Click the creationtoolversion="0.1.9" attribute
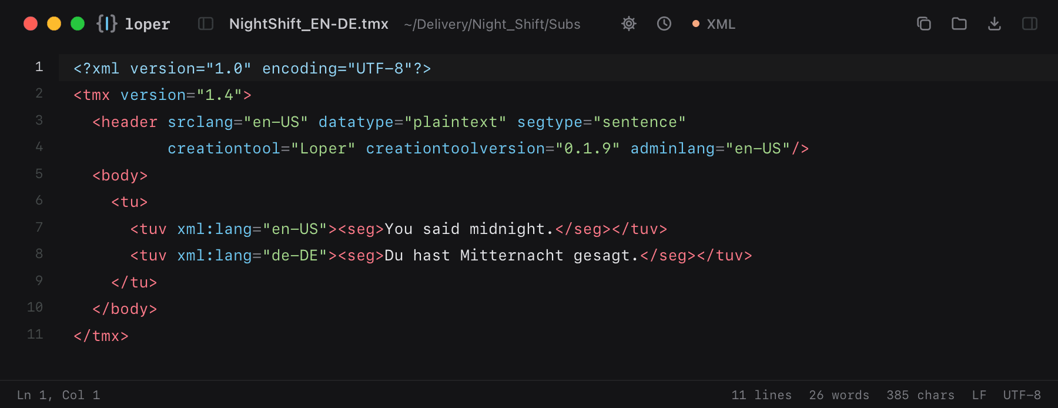1058x408 pixels. (x=493, y=148)
